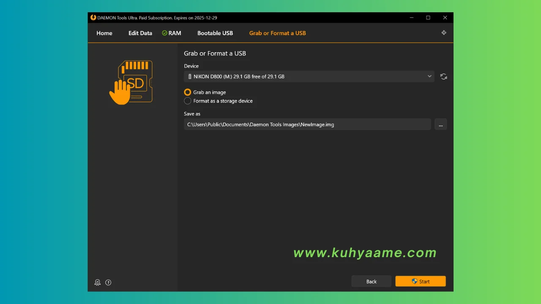Switch to the Home tab
This screenshot has height=304, width=541.
[x=104, y=33]
